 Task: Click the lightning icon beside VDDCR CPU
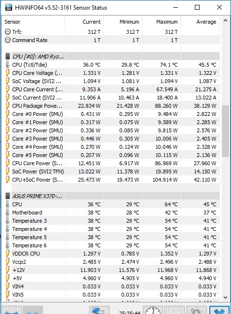point(8,254)
